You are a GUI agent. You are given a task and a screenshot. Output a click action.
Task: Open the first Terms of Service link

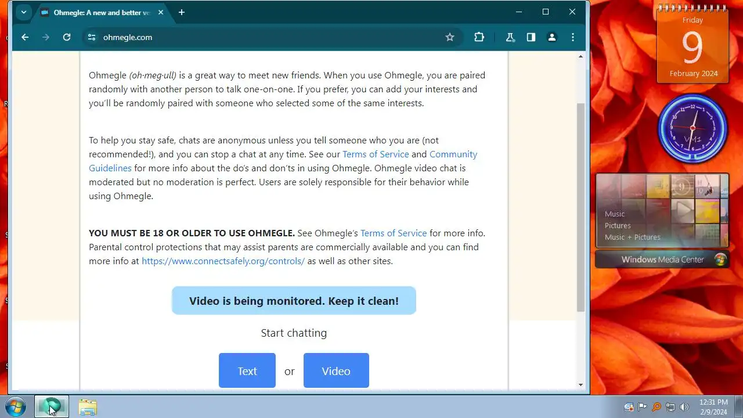[x=376, y=154]
